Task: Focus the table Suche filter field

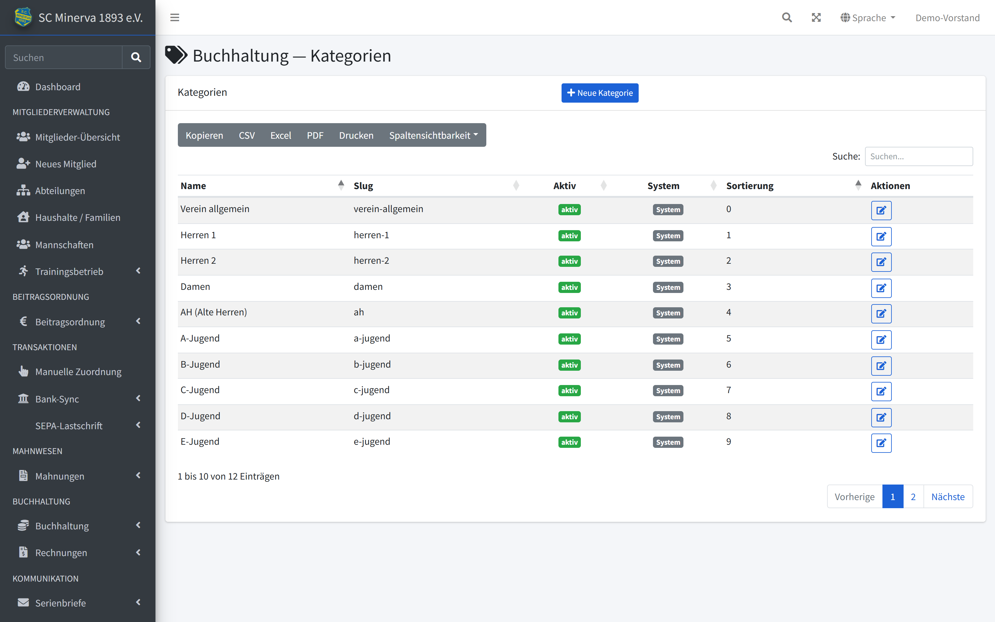Action: click(919, 156)
